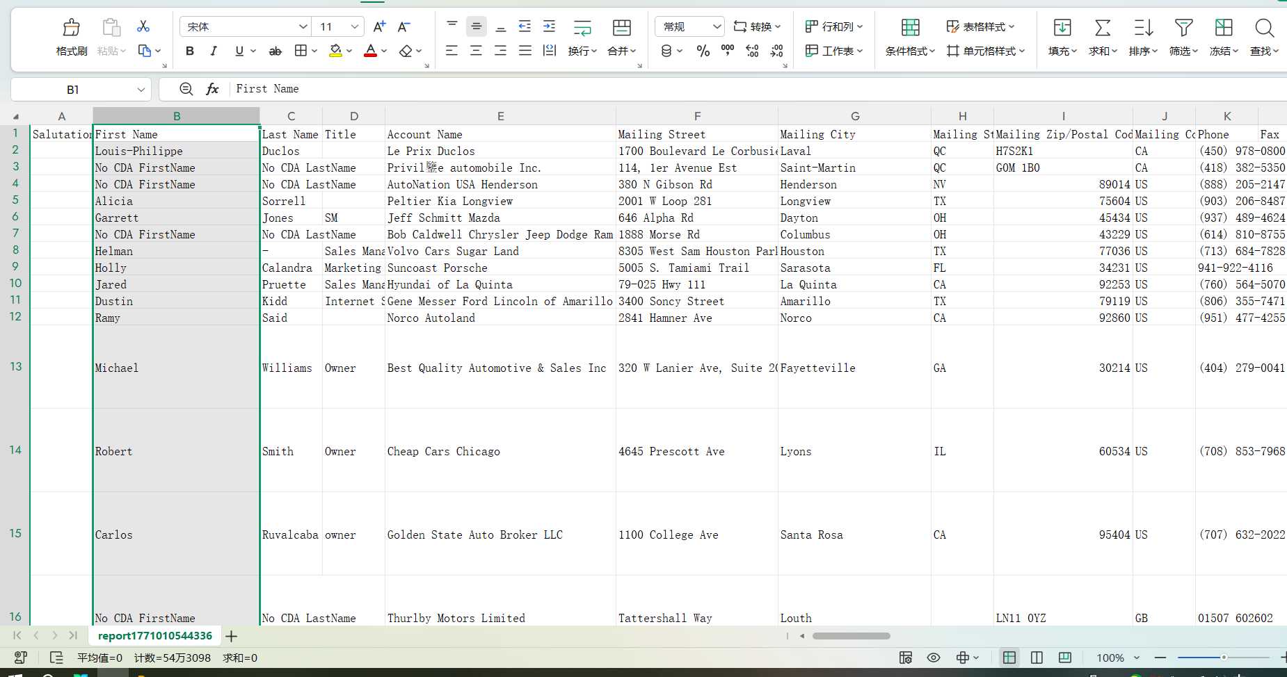Apply thousands separator number style

click(x=728, y=51)
